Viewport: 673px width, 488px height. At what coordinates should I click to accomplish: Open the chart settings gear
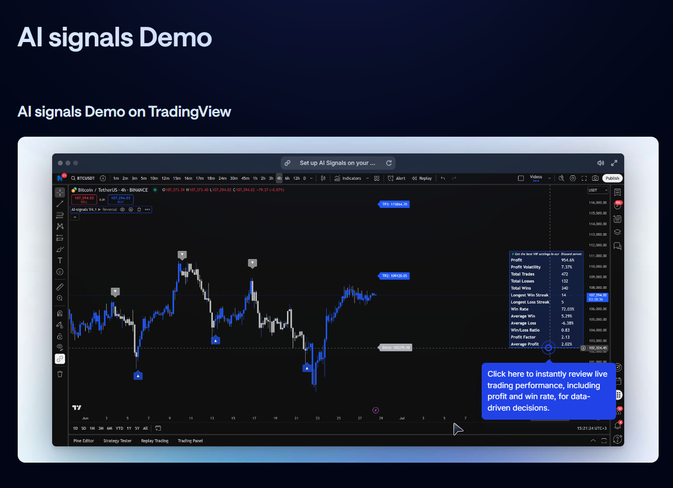pyautogui.click(x=573, y=178)
